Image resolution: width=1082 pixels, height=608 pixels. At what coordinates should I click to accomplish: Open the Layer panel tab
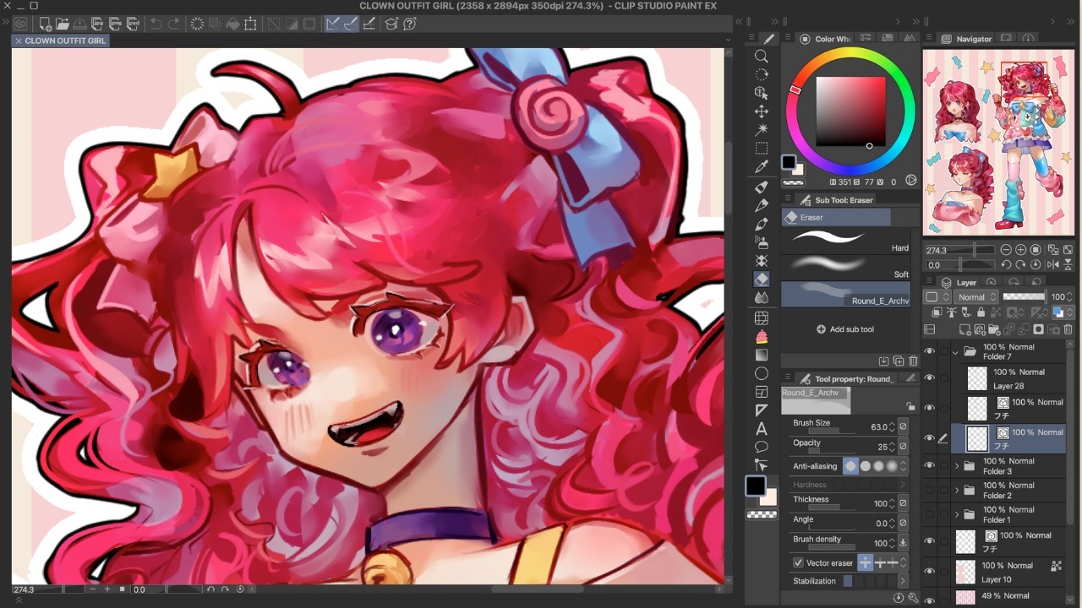coord(959,283)
